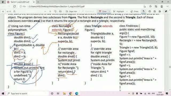This screenshot has width=171, height=96.
Task: Open the volume speaker tray icon
Action: point(149,94)
